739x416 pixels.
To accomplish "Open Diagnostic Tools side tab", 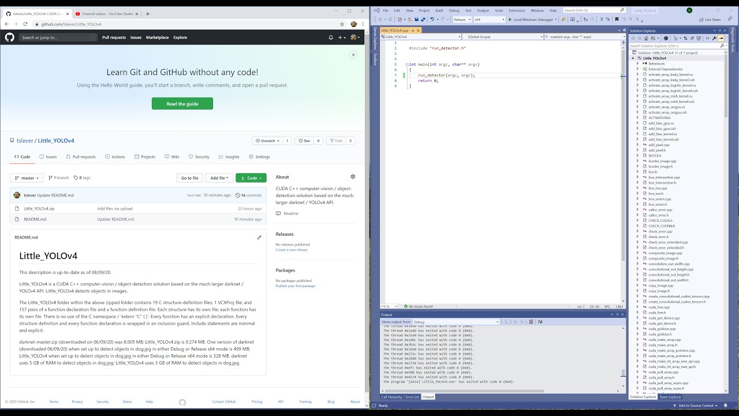I will [733, 41].
